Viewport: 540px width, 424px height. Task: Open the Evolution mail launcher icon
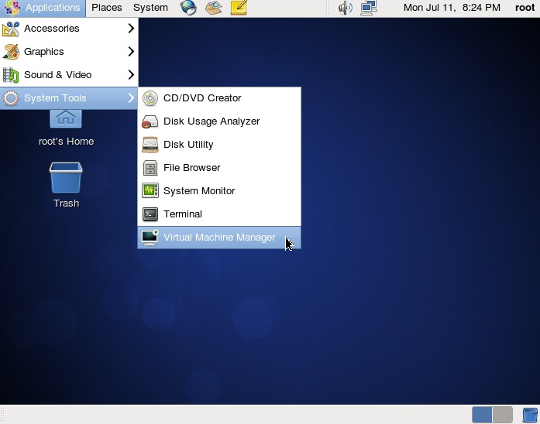pos(214,8)
